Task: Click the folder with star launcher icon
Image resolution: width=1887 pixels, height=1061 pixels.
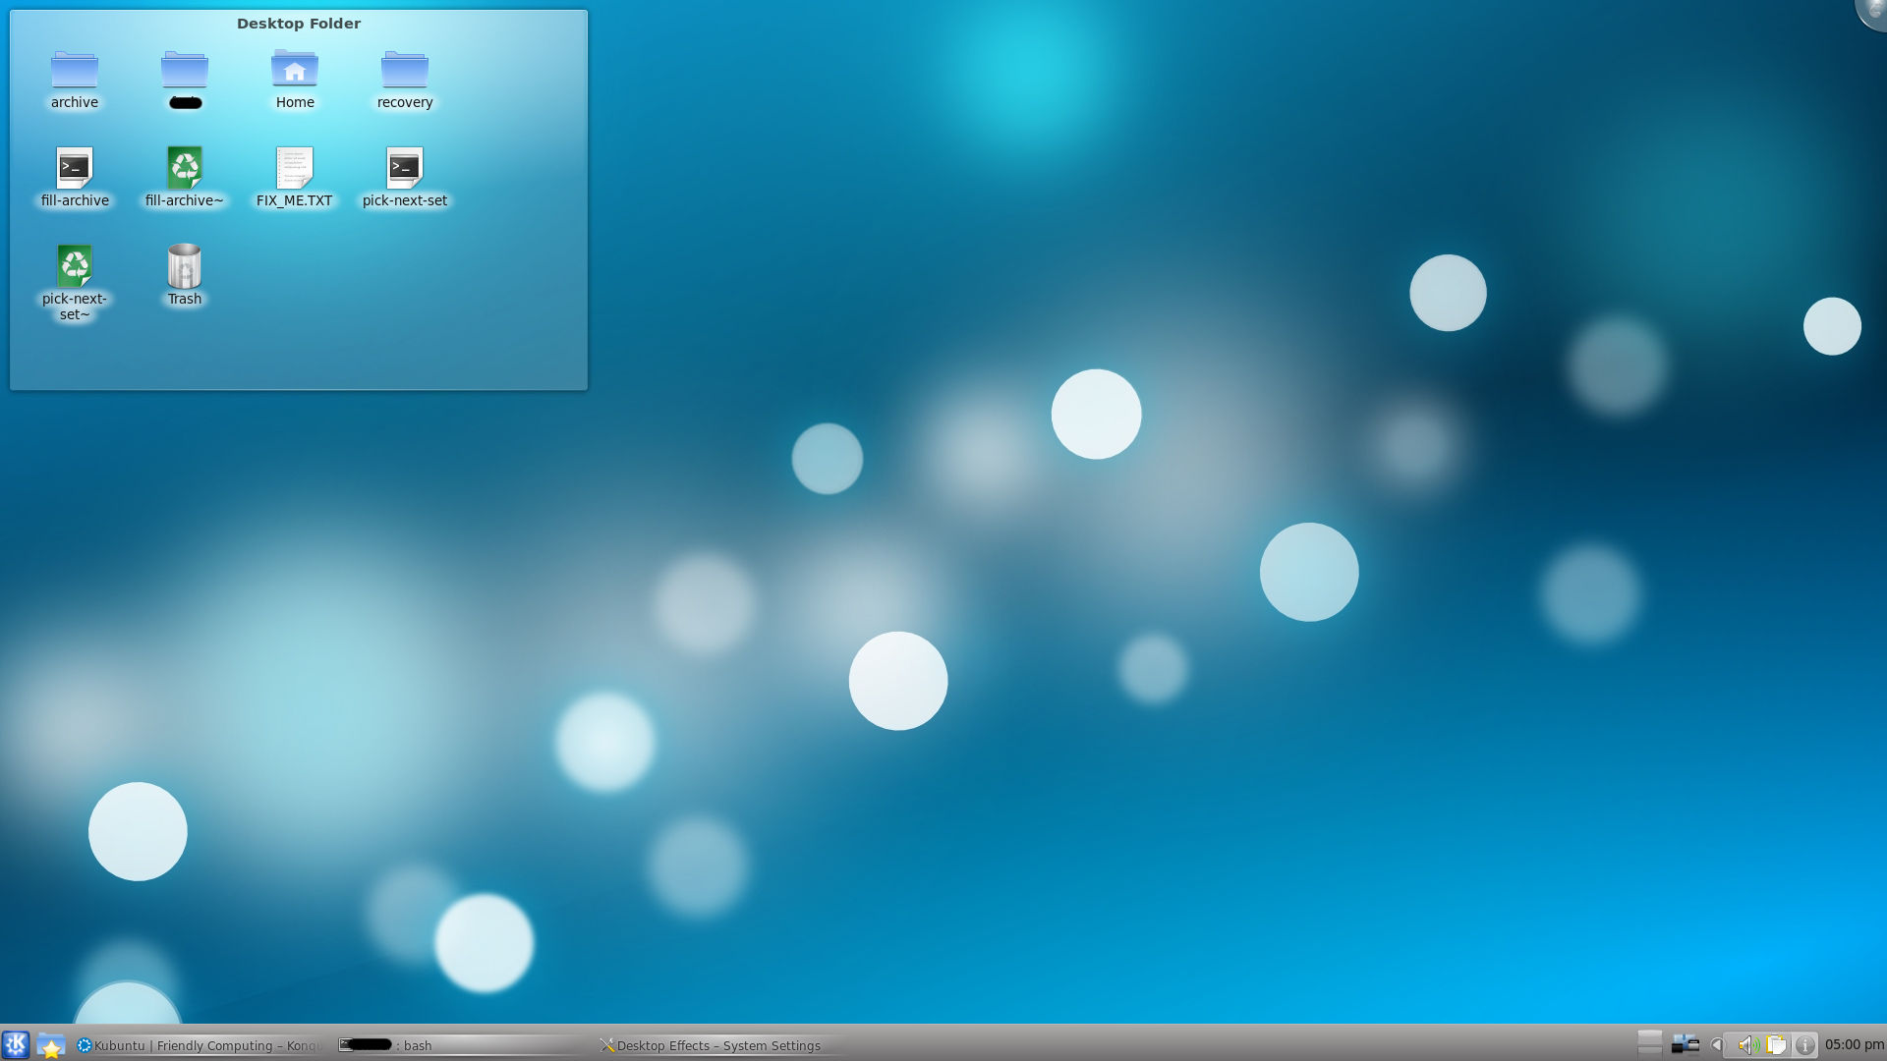Action: tap(51, 1045)
